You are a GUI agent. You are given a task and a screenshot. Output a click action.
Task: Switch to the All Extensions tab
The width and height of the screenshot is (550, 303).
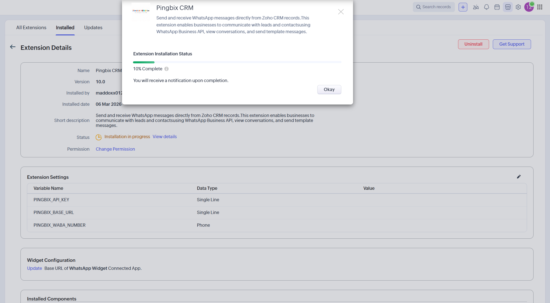click(31, 27)
